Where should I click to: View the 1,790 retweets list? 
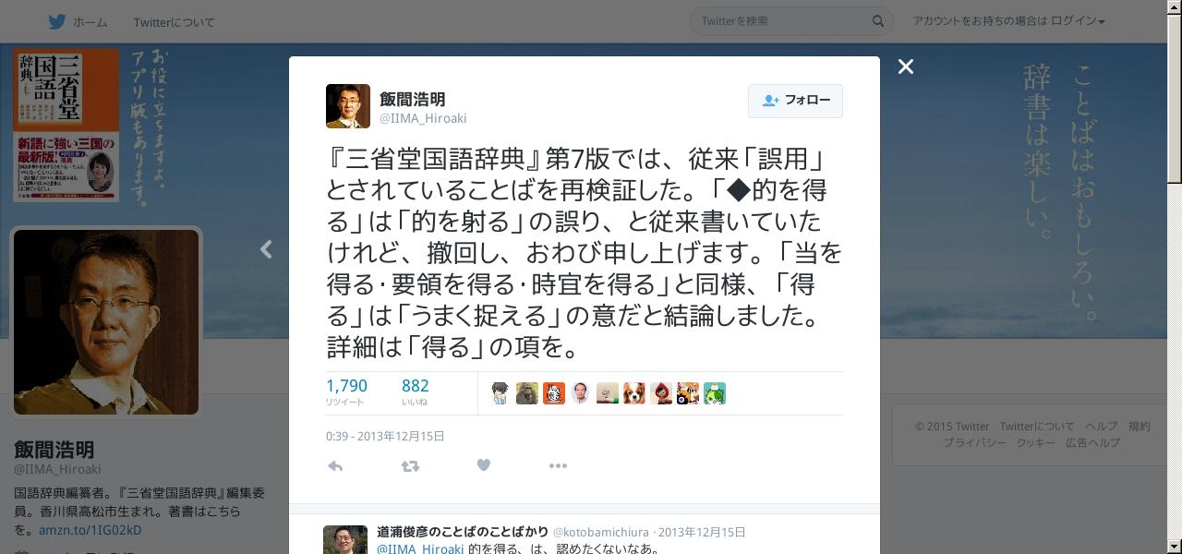(346, 391)
